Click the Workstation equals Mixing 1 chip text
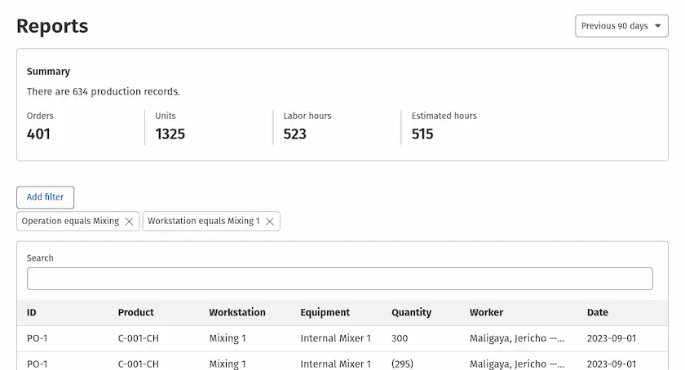 click(204, 221)
